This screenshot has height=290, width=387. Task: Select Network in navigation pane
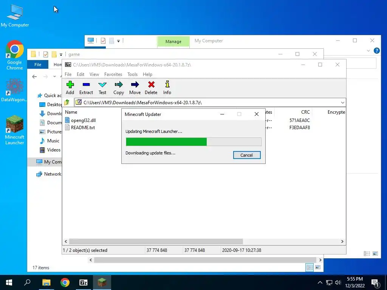point(49,174)
